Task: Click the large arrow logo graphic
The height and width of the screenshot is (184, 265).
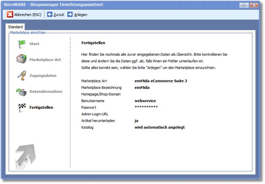Action: 26,157
